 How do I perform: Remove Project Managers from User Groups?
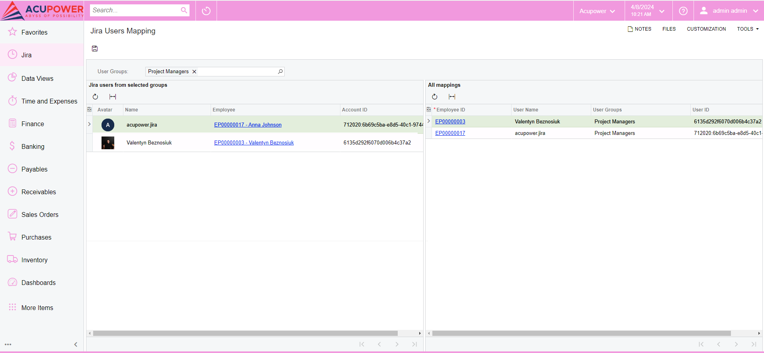pos(194,72)
